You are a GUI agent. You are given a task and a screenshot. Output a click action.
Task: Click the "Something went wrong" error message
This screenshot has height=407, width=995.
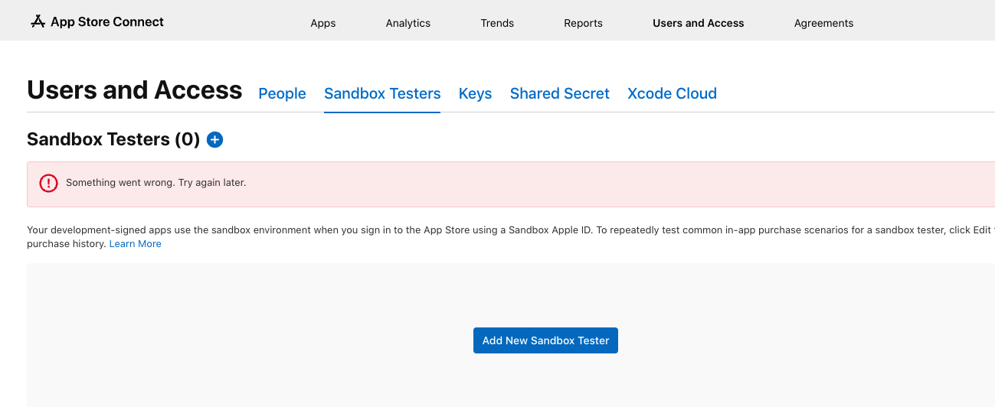point(156,183)
